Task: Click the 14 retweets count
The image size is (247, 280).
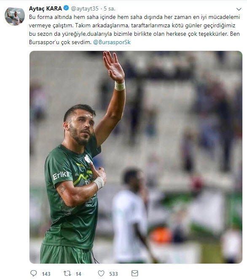Action: point(78,274)
